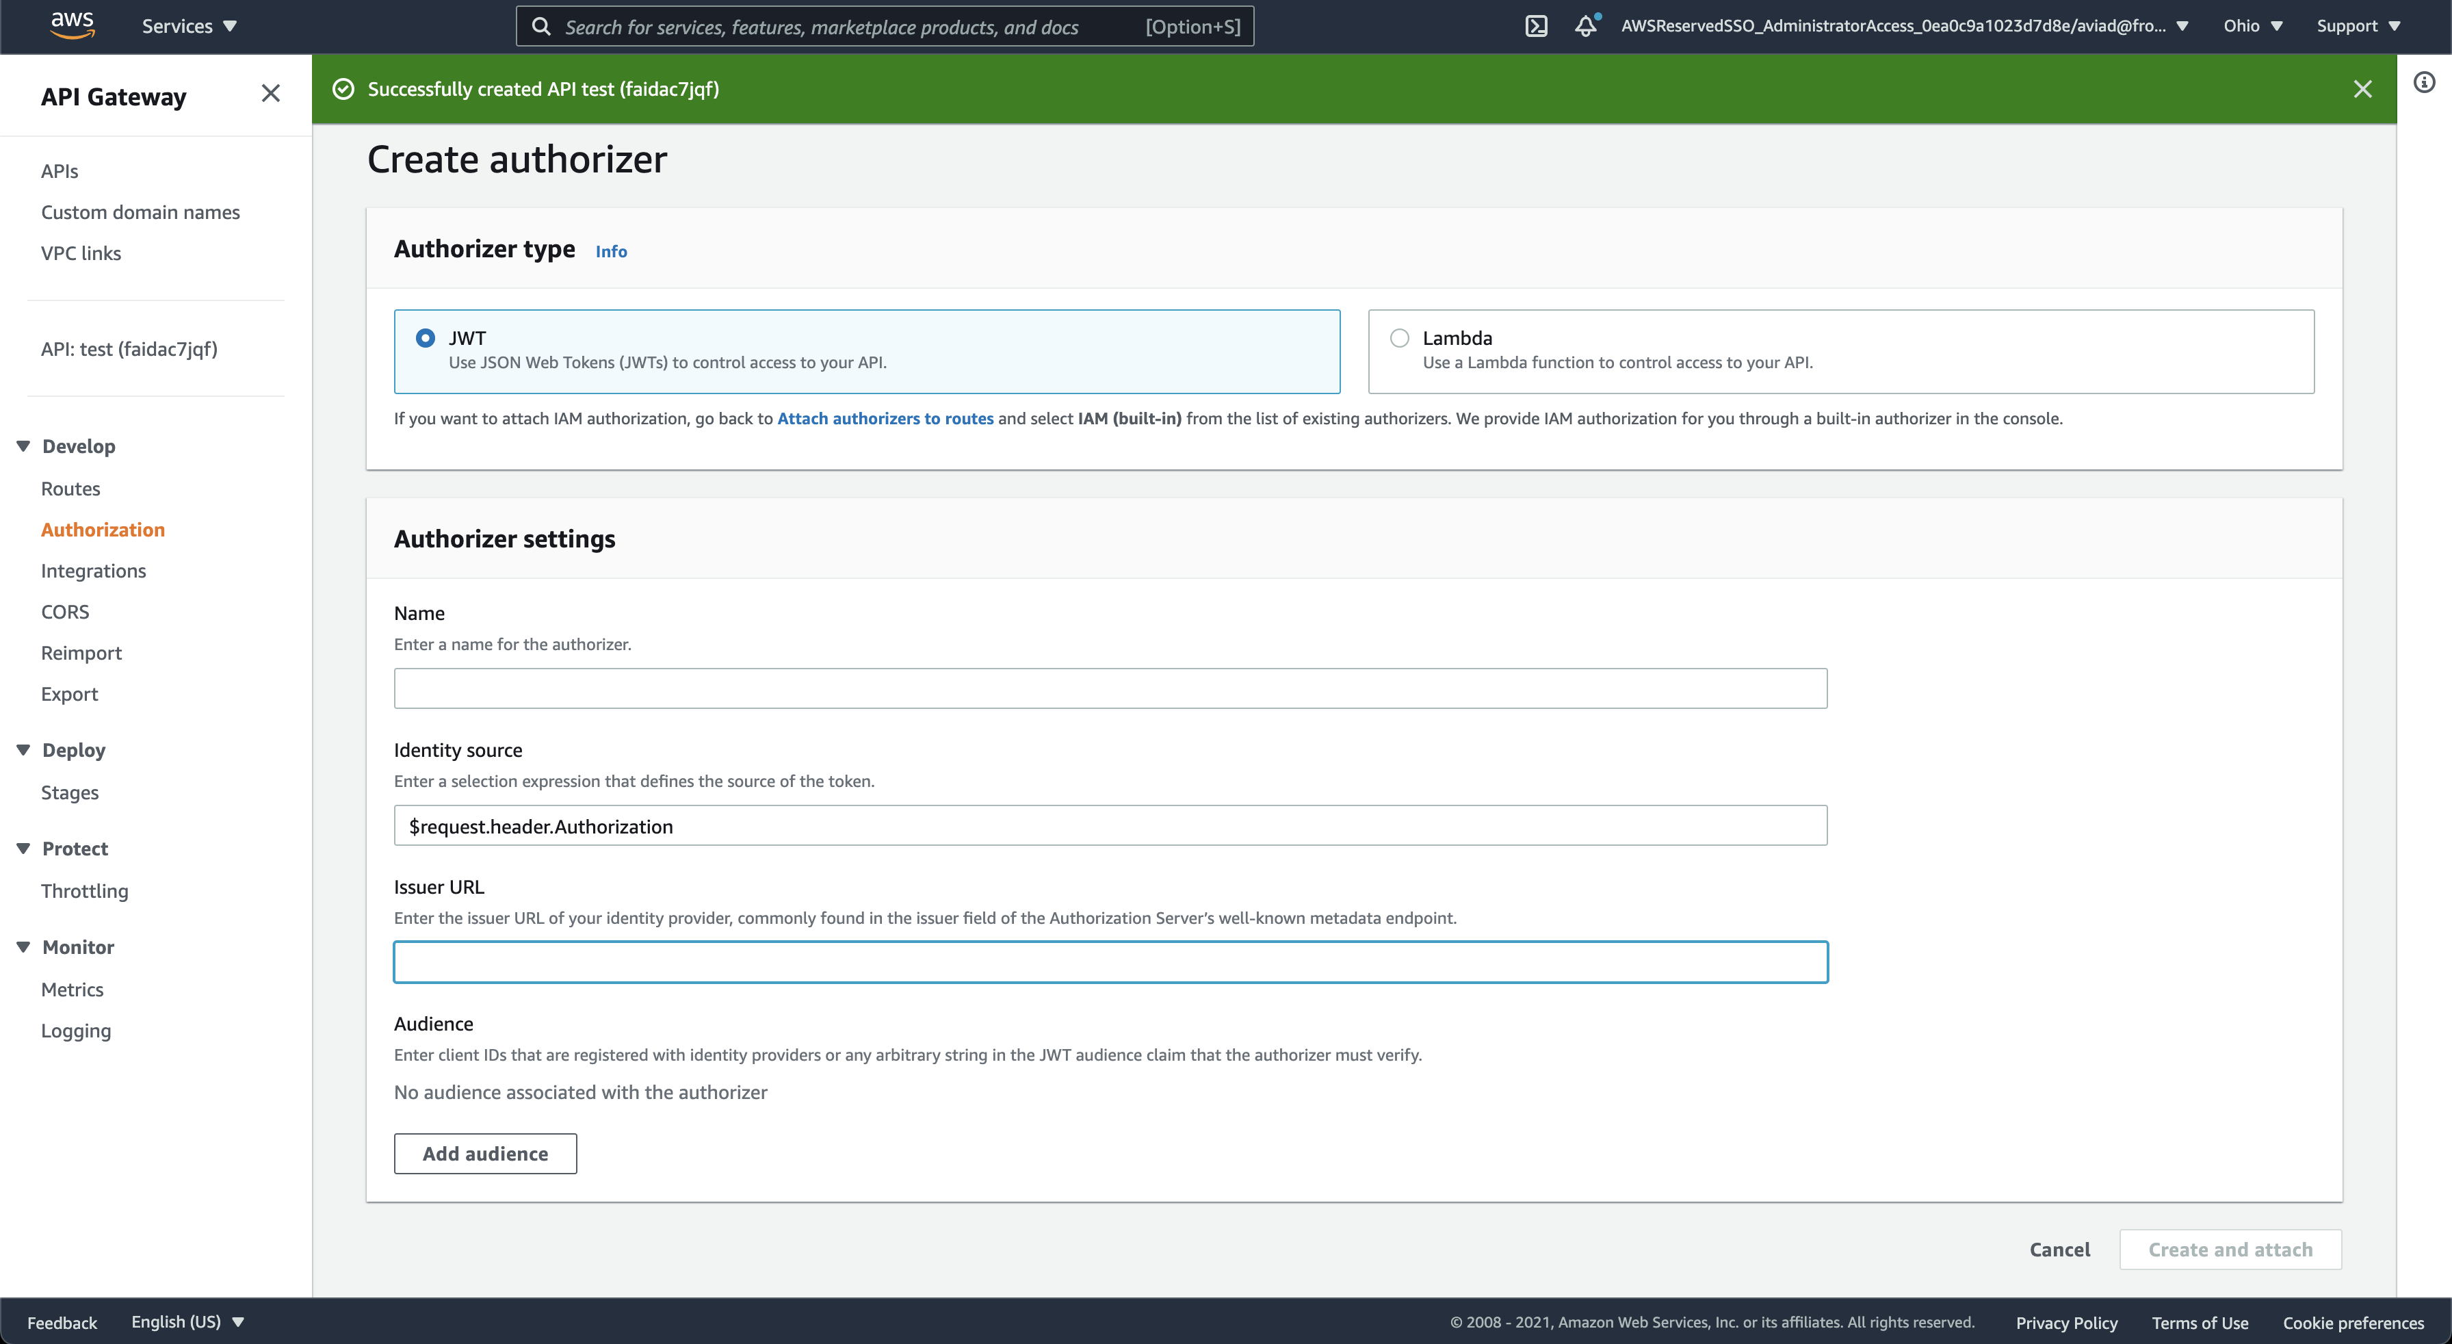Open the English (US) language selector
Image resolution: width=2452 pixels, height=1344 pixels.
point(187,1321)
